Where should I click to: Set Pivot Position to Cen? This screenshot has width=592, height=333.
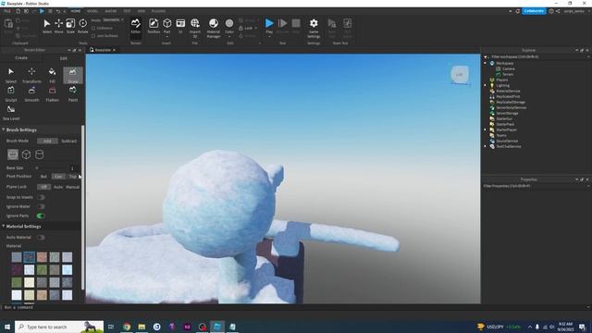coord(58,177)
